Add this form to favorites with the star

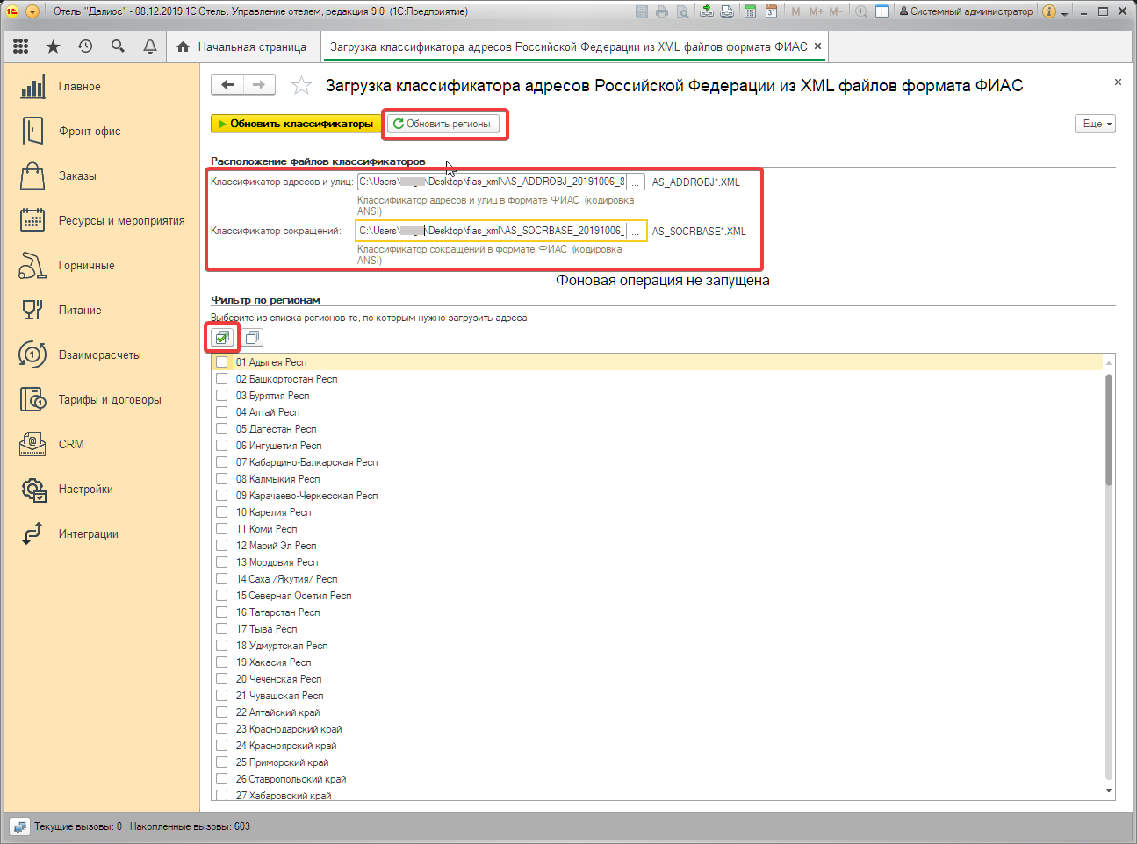[x=301, y=85]
